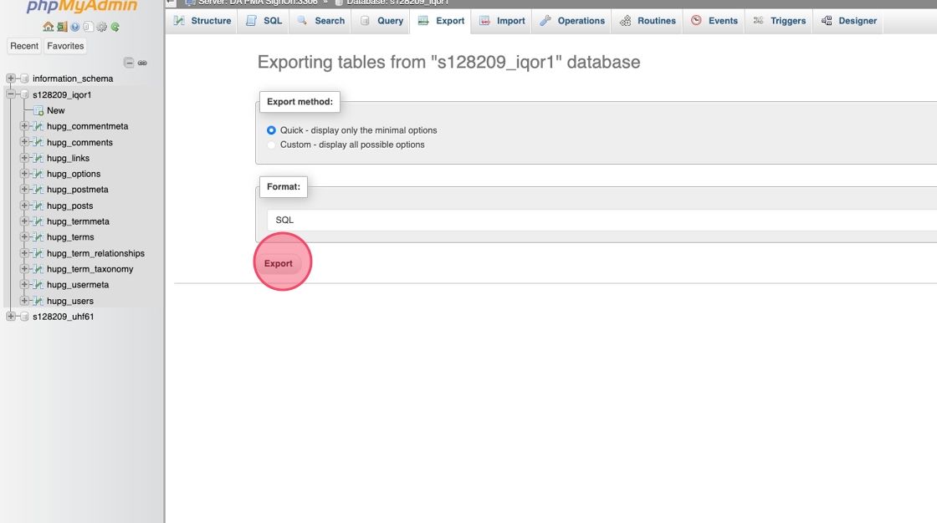Expand the s128209_uhf61 database node
The width and height of the screenshot is (937, 523).
(11, 317)
